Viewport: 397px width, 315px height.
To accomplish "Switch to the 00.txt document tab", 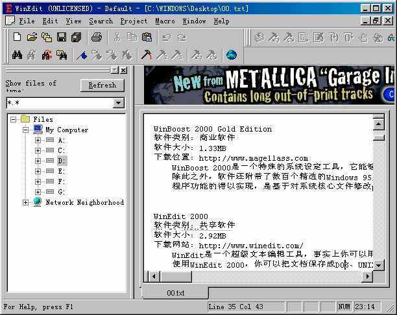I will pyautogui.click(x=175, y=293).
